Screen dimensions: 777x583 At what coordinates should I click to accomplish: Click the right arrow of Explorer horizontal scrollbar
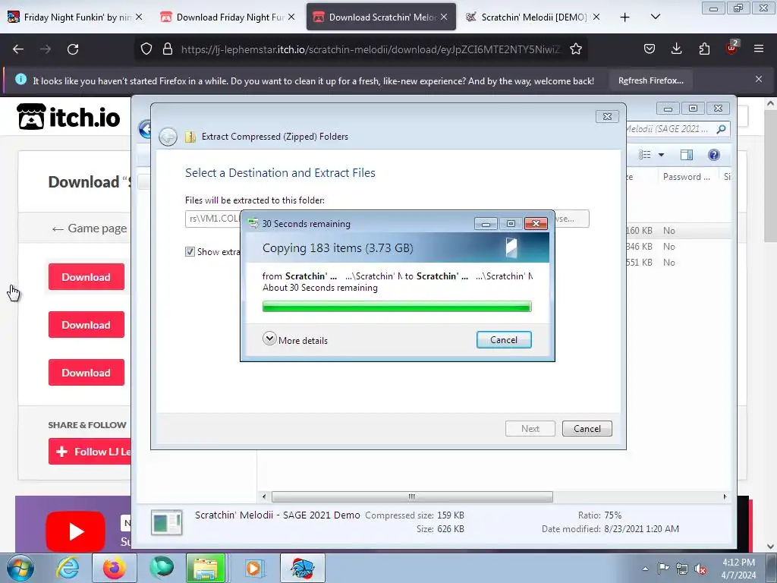click(x=725, y=496)
